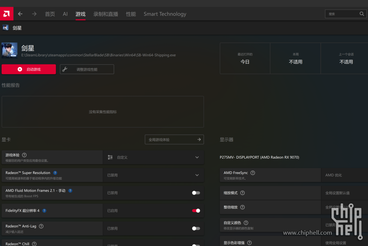Disable FidelityFX 超分辨率 4 switch
The image size is (368, 246).
click(x=196, y=211)
